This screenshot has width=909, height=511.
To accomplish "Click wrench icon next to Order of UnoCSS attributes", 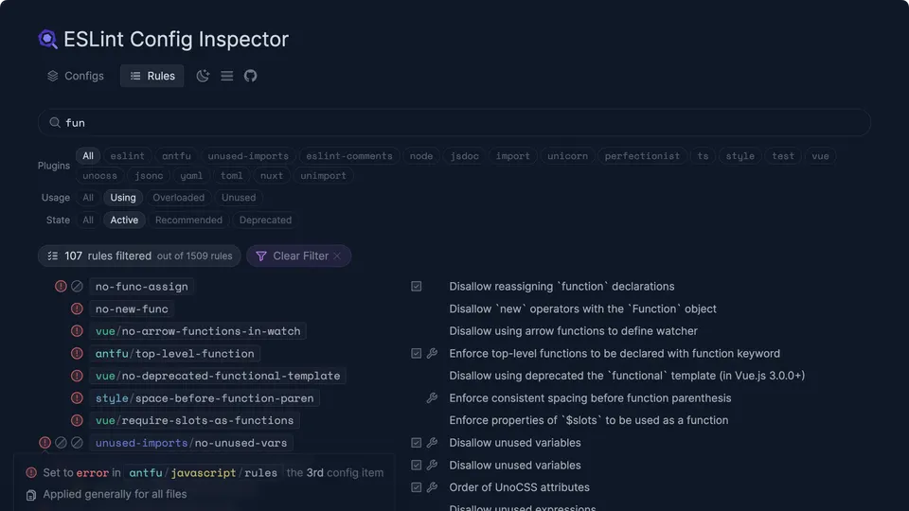I will (432, 487).
